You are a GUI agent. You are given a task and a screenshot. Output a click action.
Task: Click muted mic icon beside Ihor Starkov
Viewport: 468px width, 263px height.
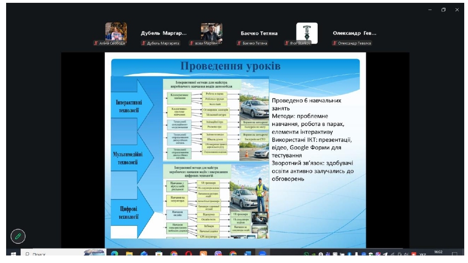[x=287, y=43]
